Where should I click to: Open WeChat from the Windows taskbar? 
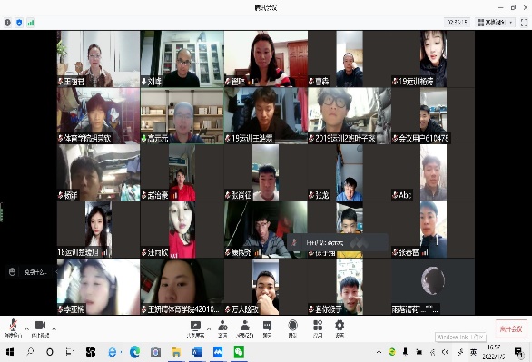tap(239, 352)
